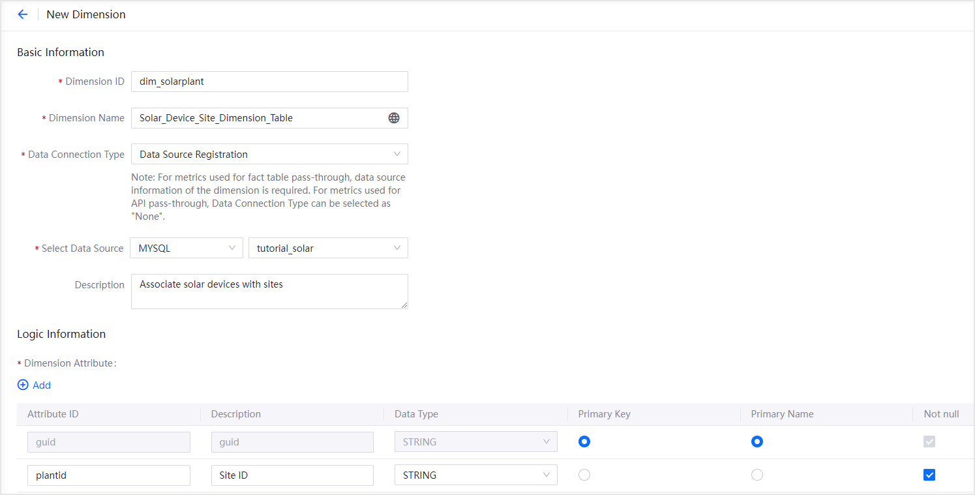Toggle Not null checkbox for guid row
The image size is (975, 495).
click(929, 442)
